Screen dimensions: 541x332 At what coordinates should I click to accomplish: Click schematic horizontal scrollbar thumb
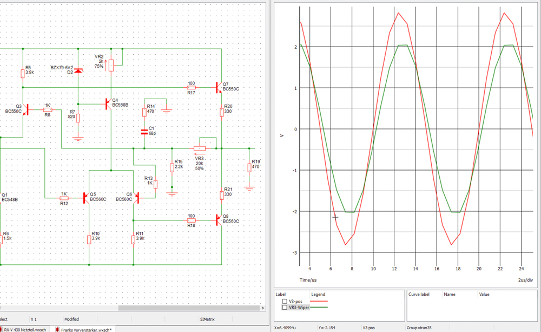[189, 308]
